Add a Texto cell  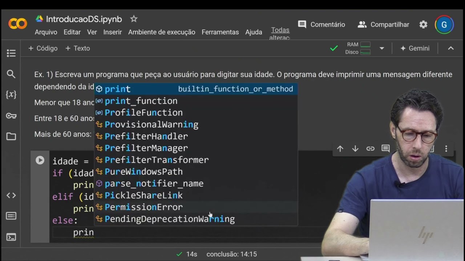pyautogui.click(x=77, y=48)
